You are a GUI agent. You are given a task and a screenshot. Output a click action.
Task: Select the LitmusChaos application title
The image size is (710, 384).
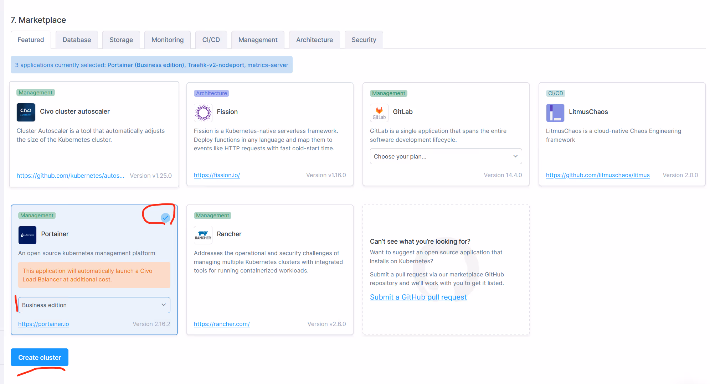(x=588, y=112)
